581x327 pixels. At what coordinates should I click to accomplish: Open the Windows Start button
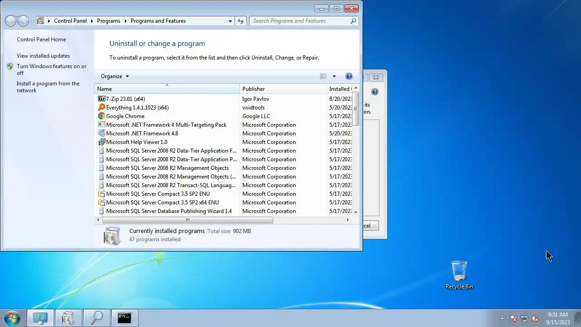(x=12, y=318)
